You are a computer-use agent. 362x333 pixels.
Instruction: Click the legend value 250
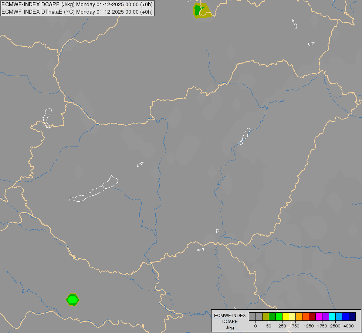pos(282,326)
